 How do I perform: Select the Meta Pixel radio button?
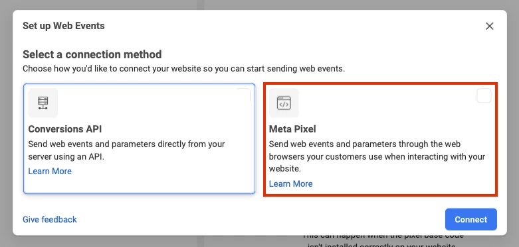pyautogui.click(x=484, y=96)
